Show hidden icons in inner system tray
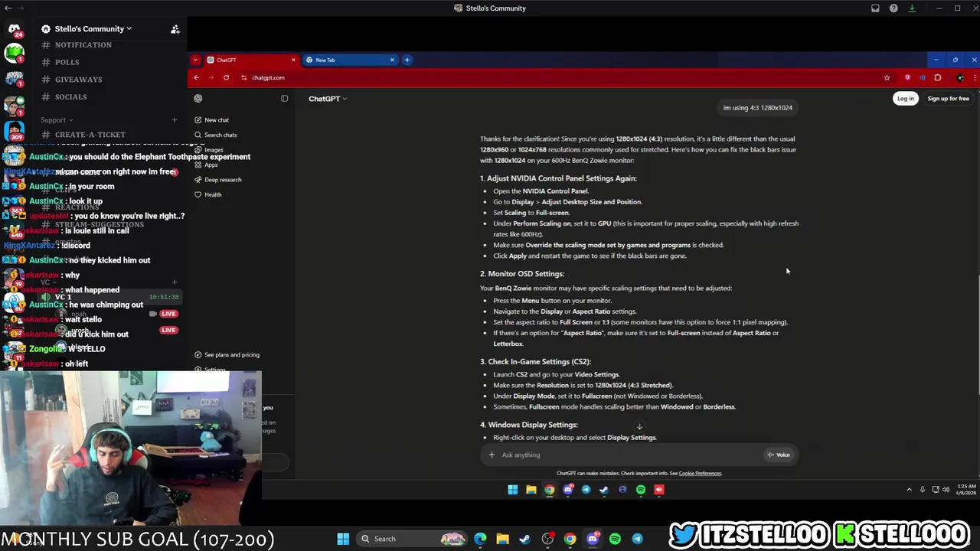 (910, 490)
